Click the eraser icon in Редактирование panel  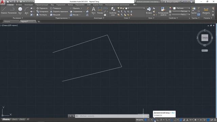click(x=87, y=8)
